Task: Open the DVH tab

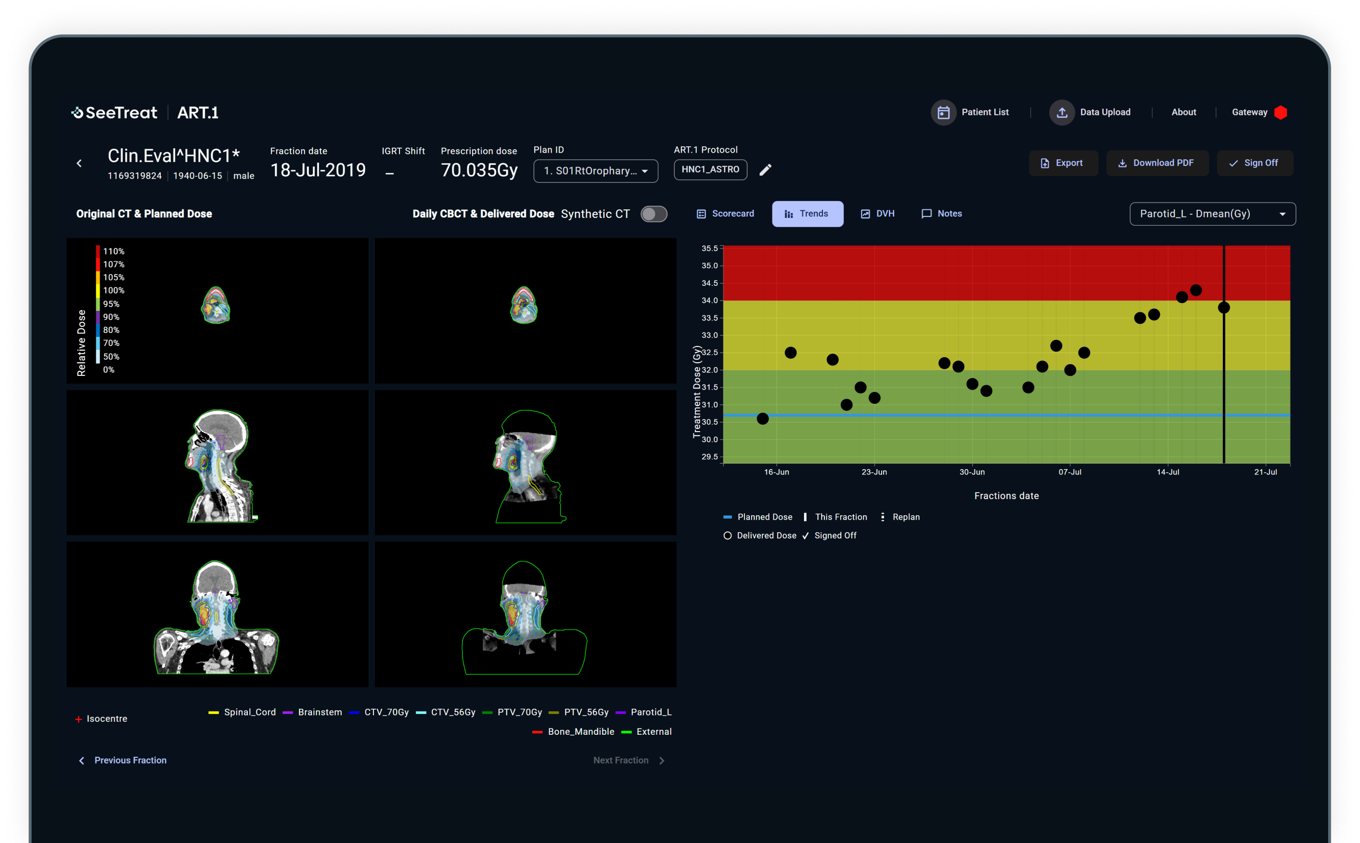Action: pos(878,214)
